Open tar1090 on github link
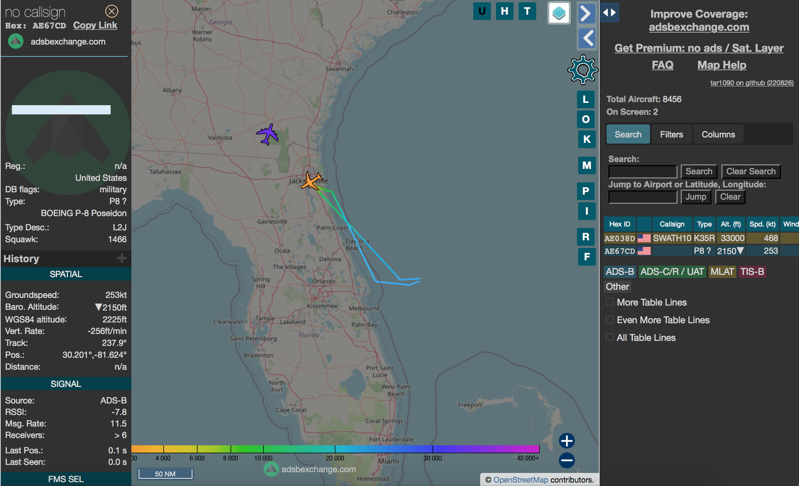This screenshot has height=486, width=799. [x=752, y=83]
